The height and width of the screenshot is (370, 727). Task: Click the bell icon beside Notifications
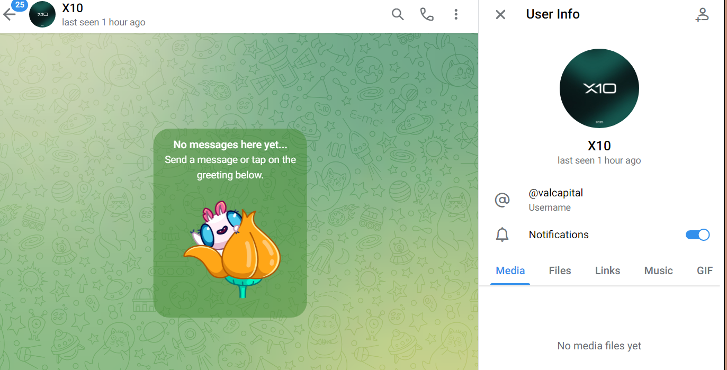click(x=502, y=235)
